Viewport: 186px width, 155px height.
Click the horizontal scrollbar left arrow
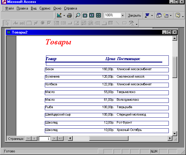70,138
